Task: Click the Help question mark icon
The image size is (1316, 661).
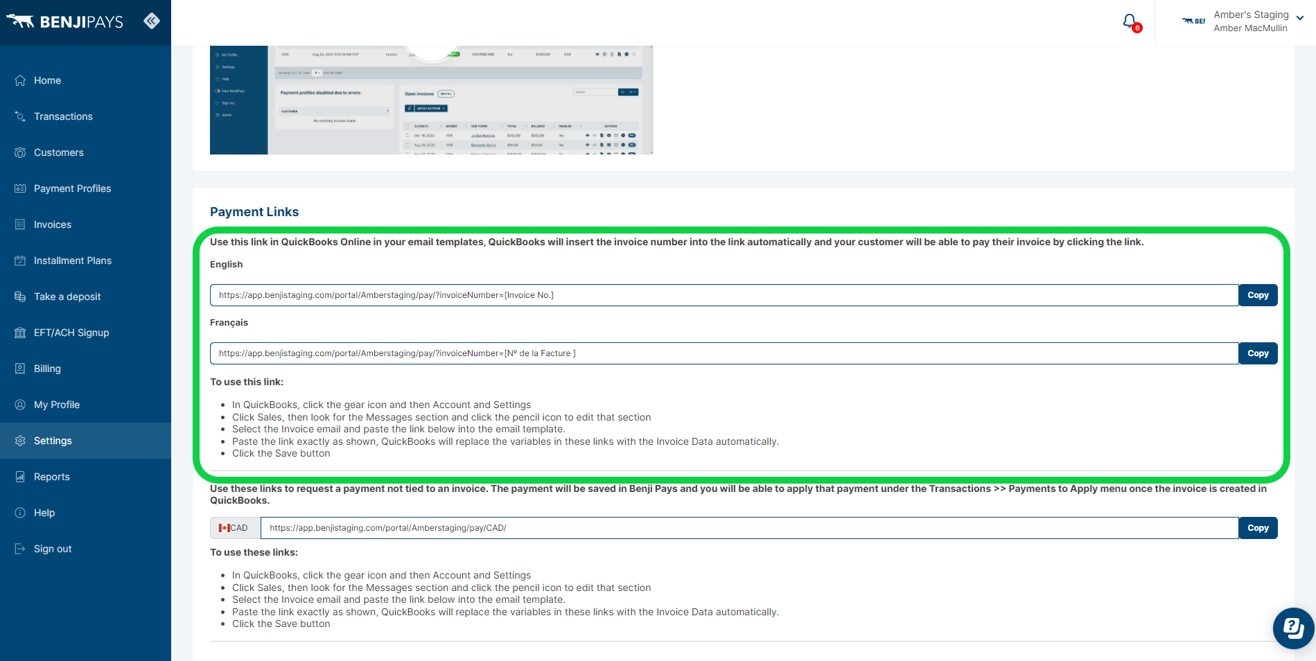Action: [20, 513]
